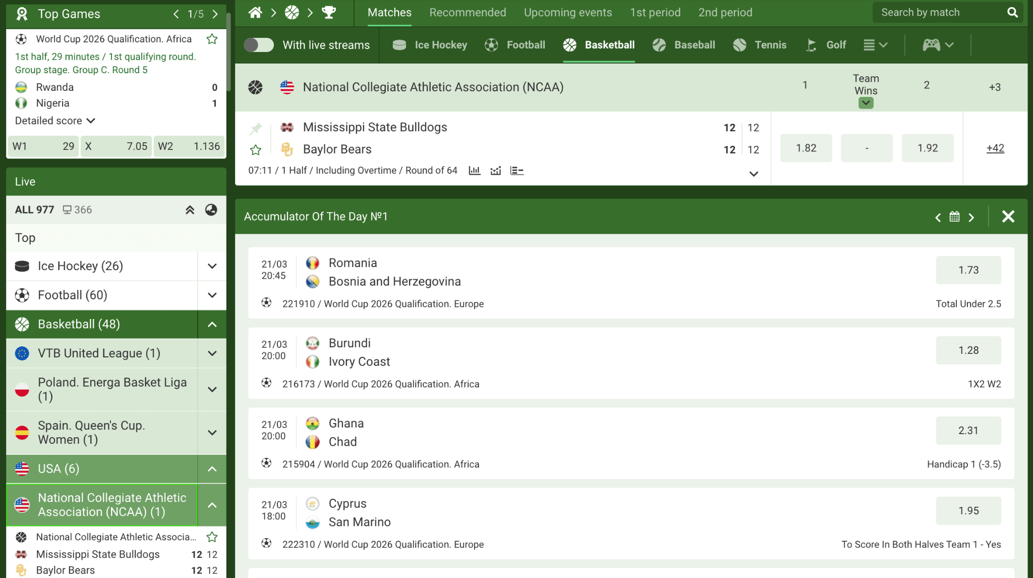Open bar-chart statistics for the NCAA match
The width and height of the screenshot is (1033, 578).
click(x=475, y=171)
